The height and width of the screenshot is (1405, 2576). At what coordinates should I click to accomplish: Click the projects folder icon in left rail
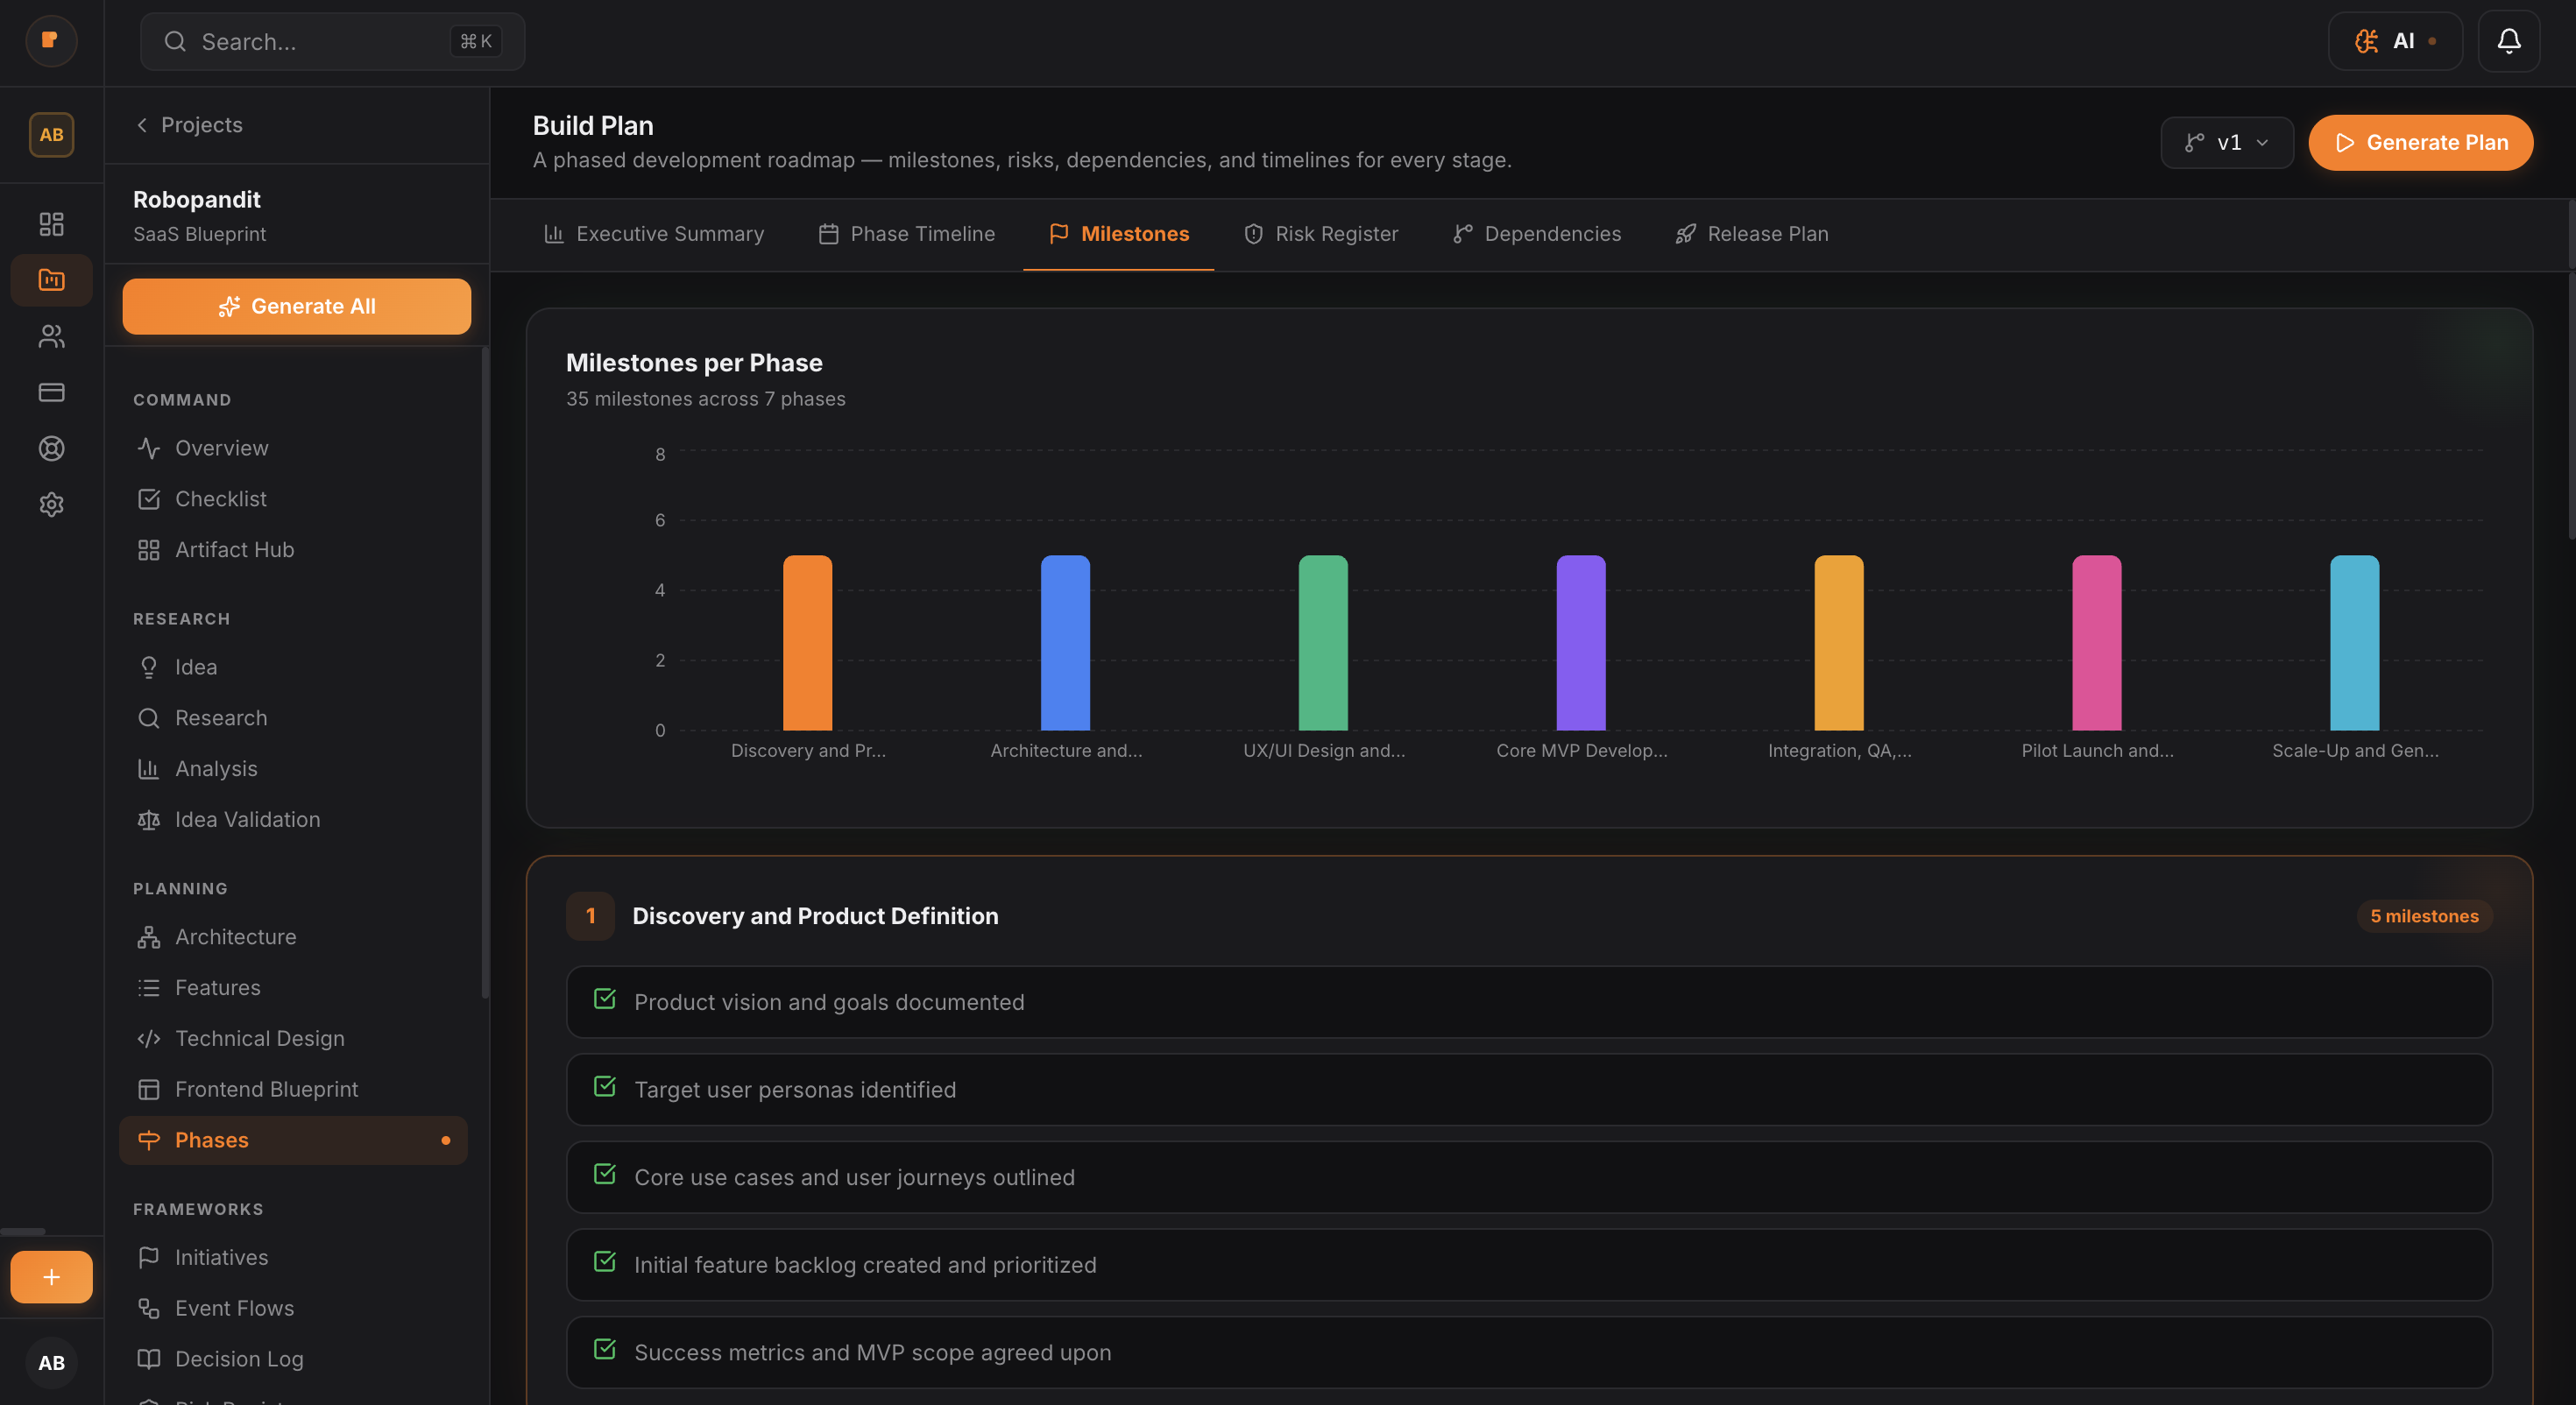click(51, 279)
